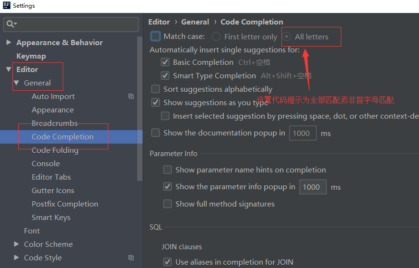Screen dimensions: 419x268
Task: Select the First letter only radio button
Action: 216,37
